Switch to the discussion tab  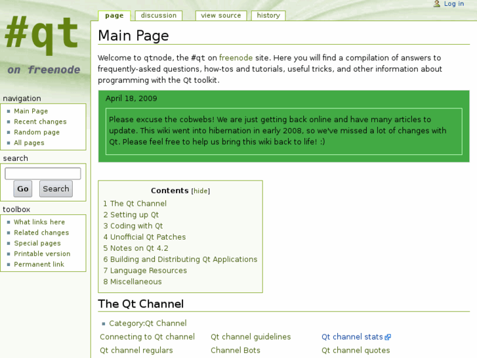(x=159, y=16)
